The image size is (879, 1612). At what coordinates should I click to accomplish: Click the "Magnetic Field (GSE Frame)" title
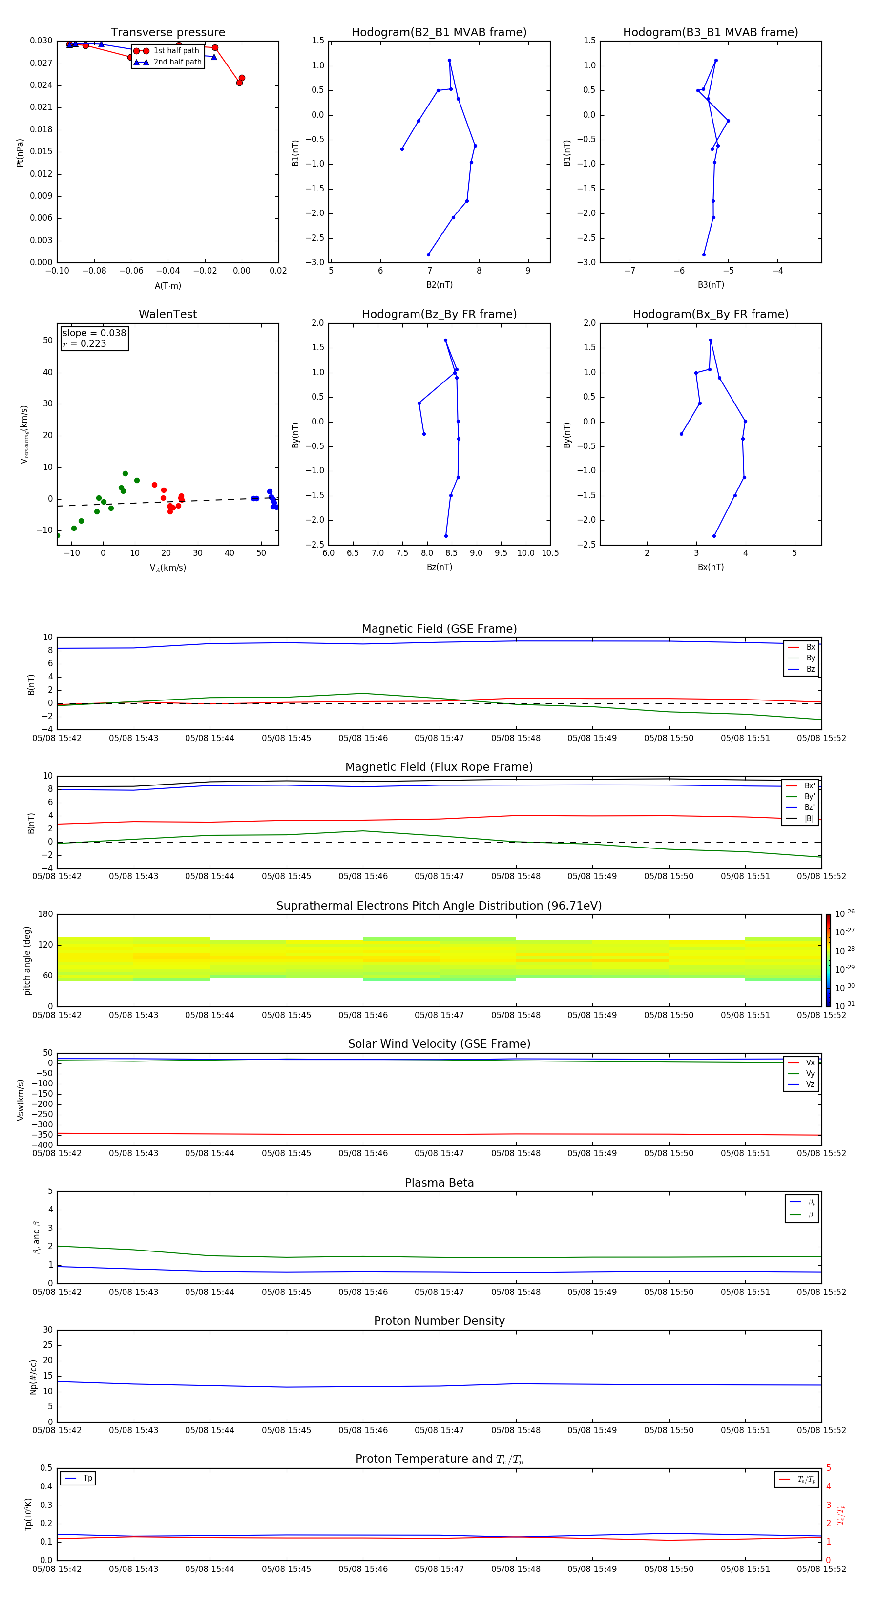pos(439,629)
